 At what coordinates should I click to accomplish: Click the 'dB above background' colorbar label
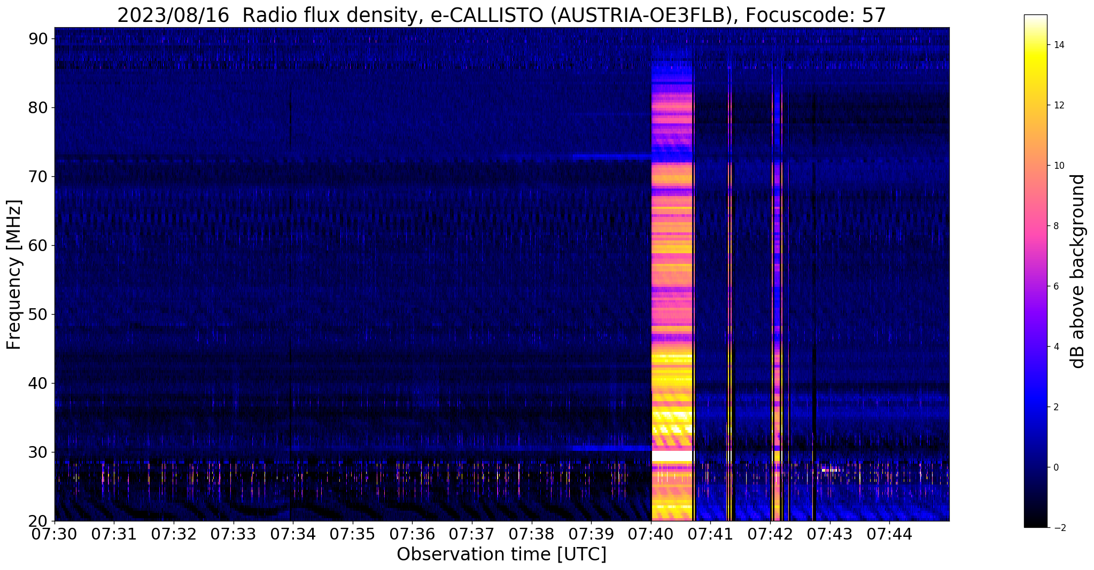click(x=1078, y=271)
